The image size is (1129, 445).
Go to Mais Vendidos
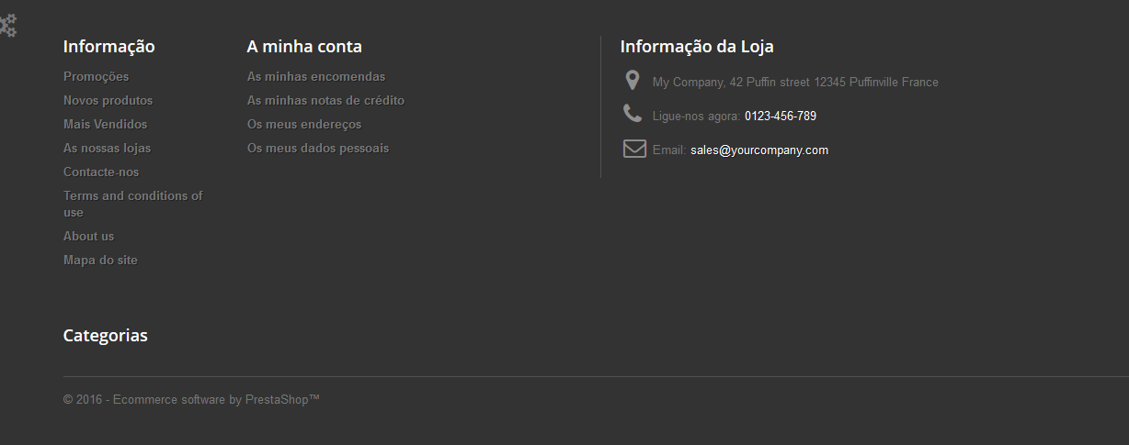pos(105,124)
